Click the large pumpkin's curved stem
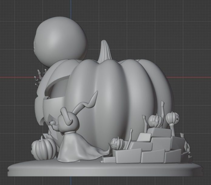The height and width of the screenshot is (185, 211). (105, 52)
